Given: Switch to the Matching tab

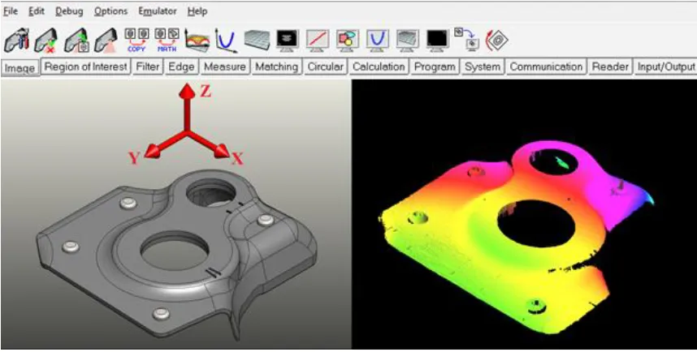Looking at the screenshot, I should click(276, 67).
